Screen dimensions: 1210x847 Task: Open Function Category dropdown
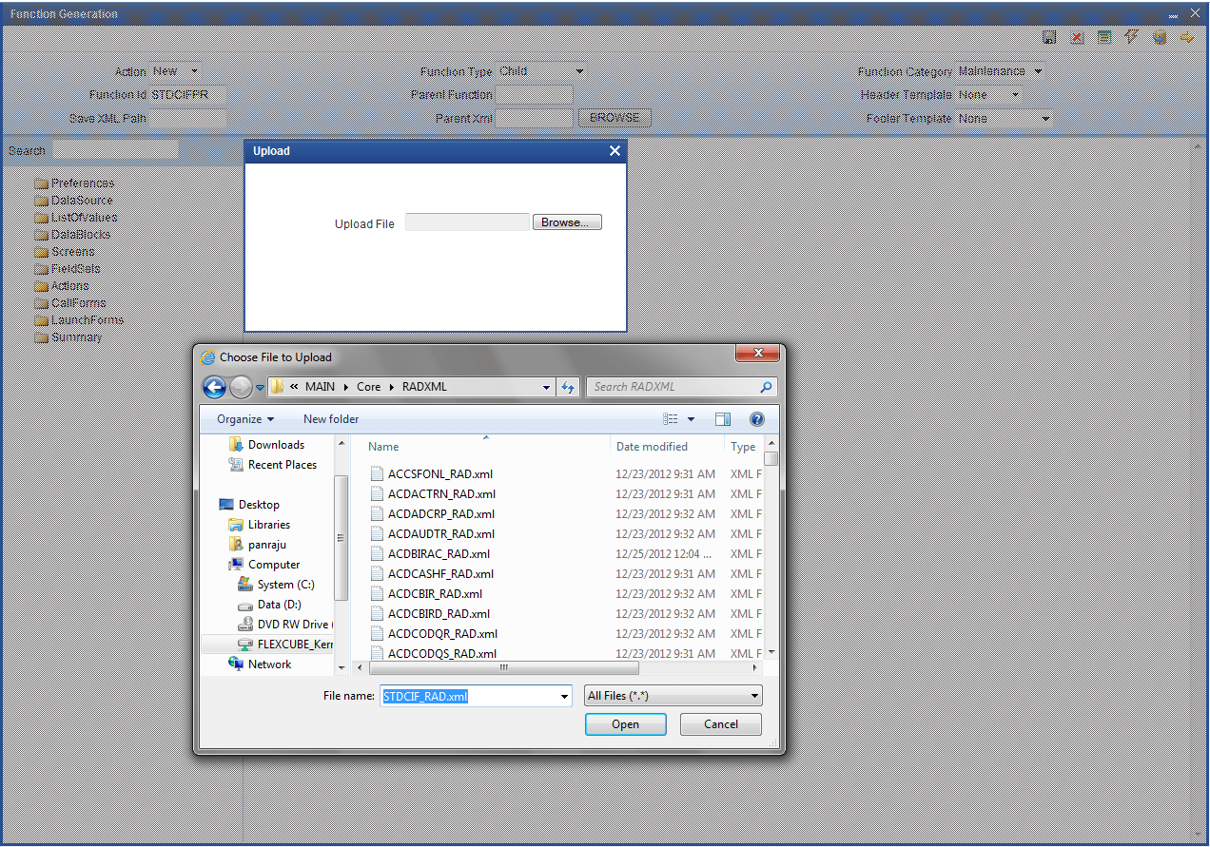(1039, 71)
